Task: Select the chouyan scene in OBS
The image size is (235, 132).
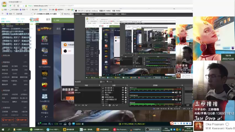Action: pos(87,92)
